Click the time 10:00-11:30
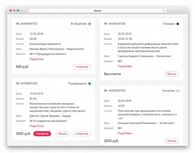 click(x=125, y=39)
